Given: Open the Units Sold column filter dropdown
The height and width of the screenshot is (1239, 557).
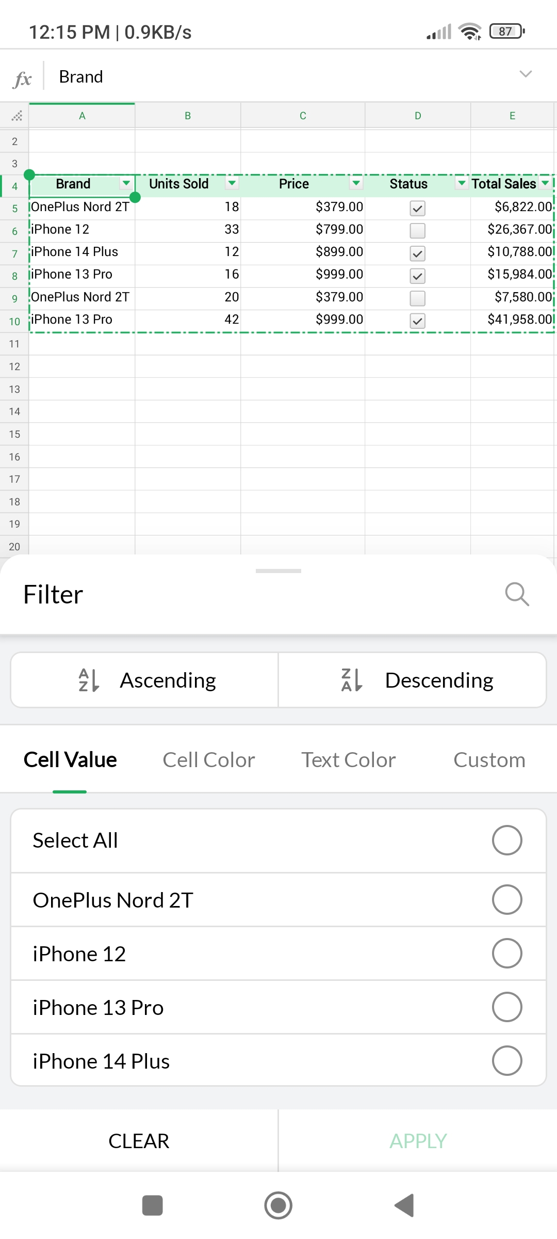Looking at the screenshot, I should pos(232,183).
